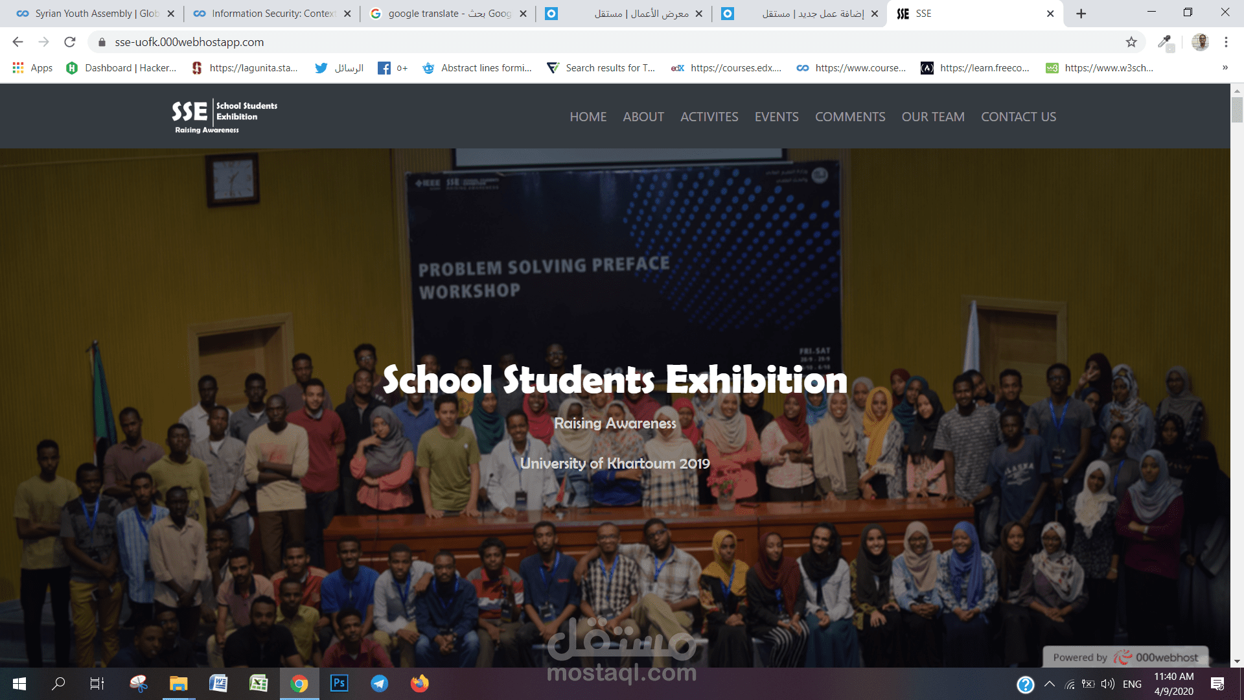Click the page vertical scrollbar thumb
This screenshot has height=700, width=1244.
[1237, 110]
